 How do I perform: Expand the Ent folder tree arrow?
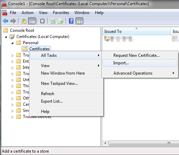(12, 62)
